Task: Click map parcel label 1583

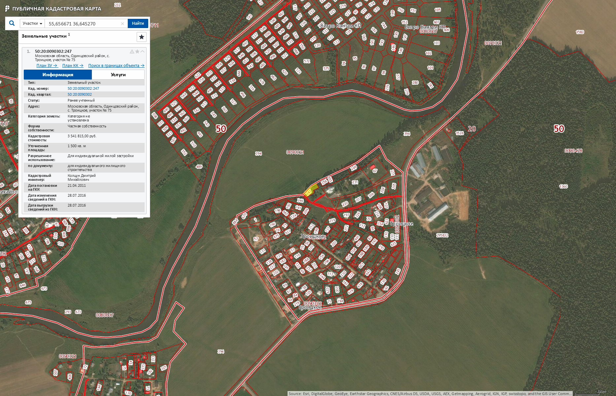Action: 580,32
